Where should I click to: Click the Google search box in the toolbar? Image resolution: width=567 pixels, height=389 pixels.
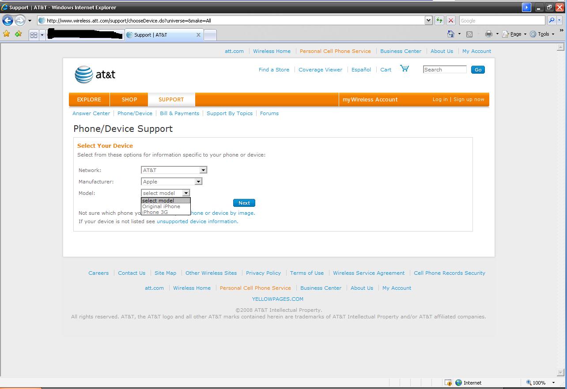tap(502, 20)
